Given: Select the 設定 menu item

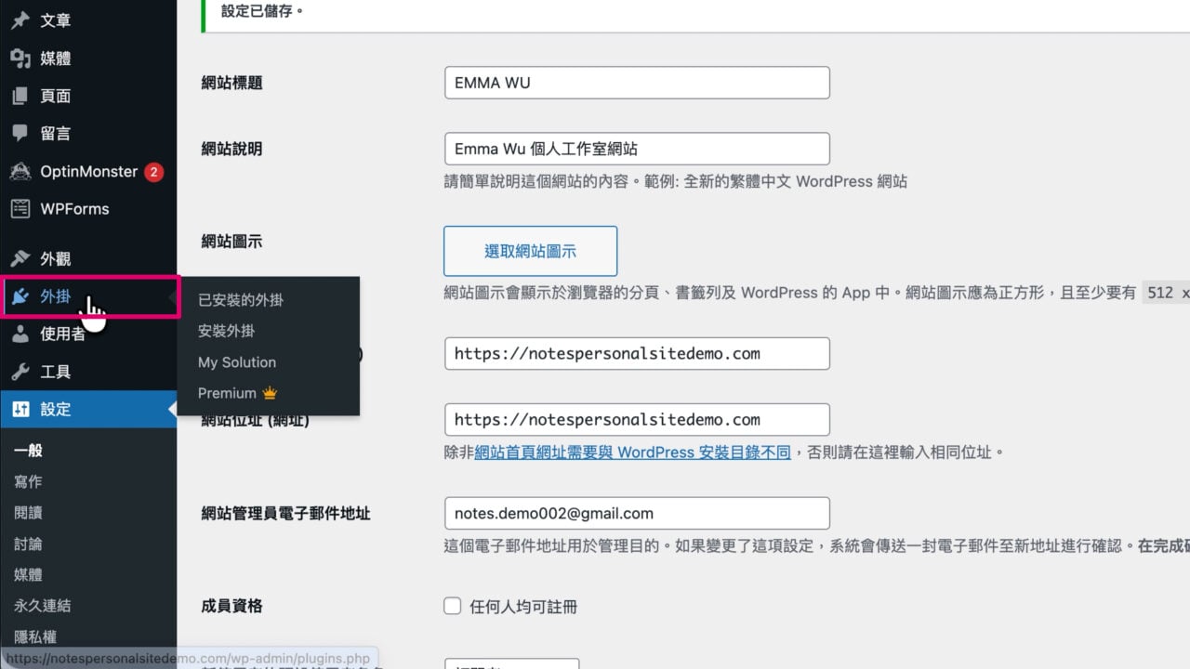Looking at the screenshot, I should click(x=88, y=410).
